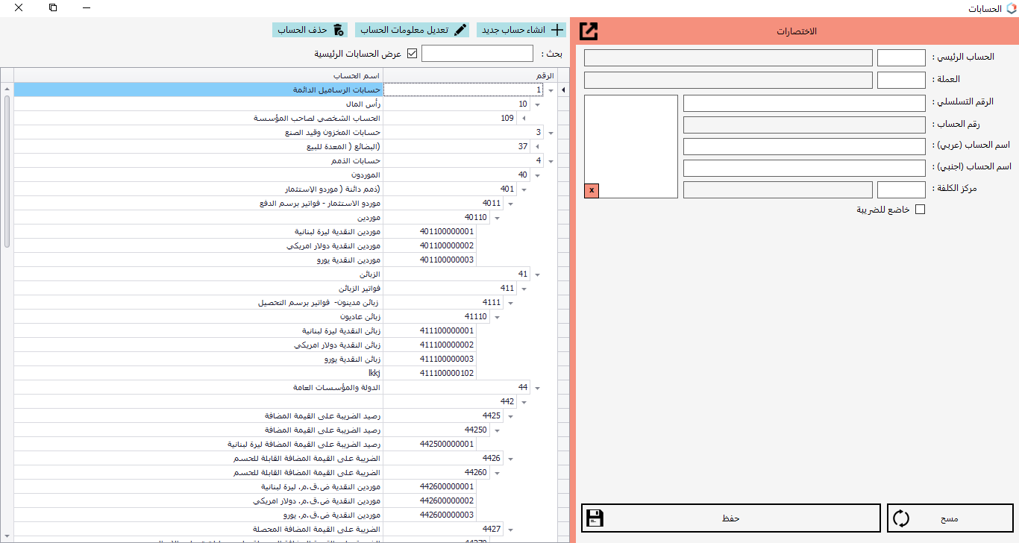
Task: Click the app logo beside الحسابات title
Action: click(x=1011, y=8)
